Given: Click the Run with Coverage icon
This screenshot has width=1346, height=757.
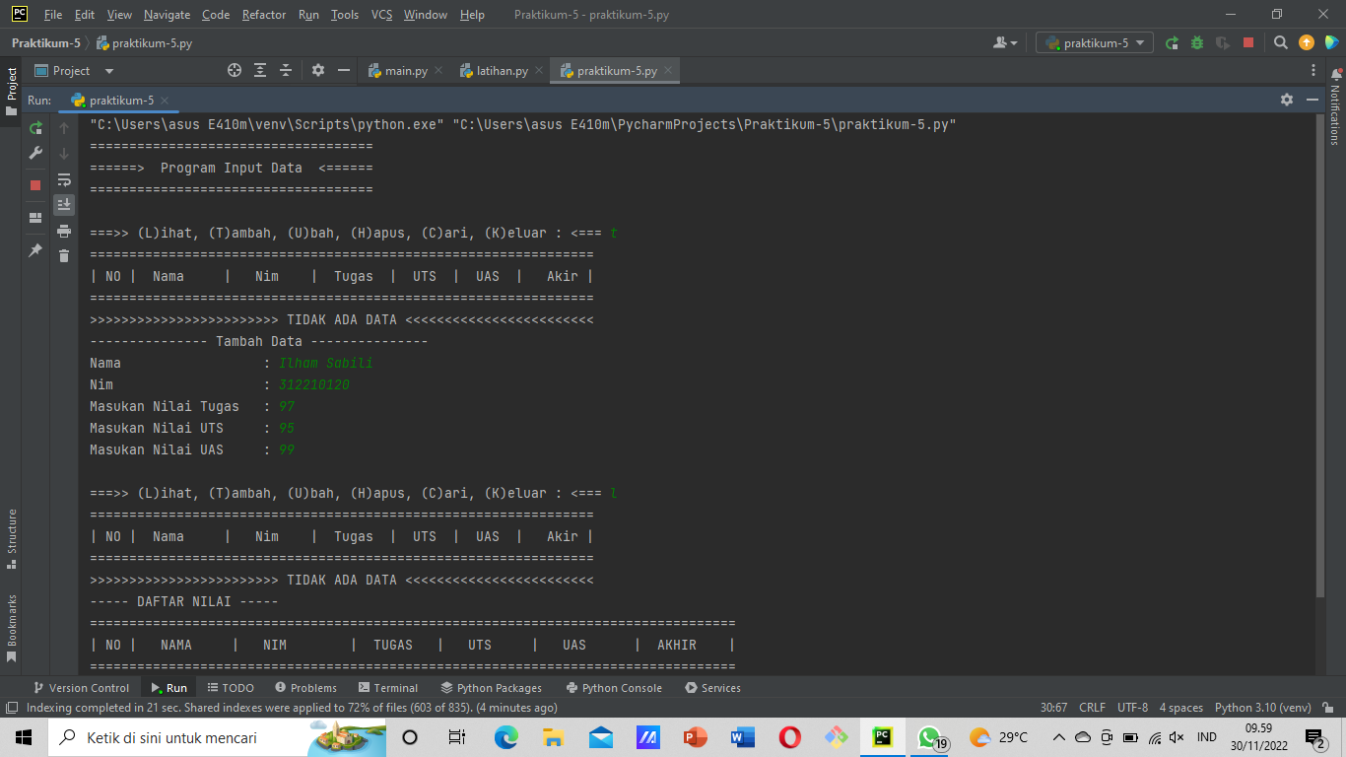Looking at the screenshot, I should 1223,42.
